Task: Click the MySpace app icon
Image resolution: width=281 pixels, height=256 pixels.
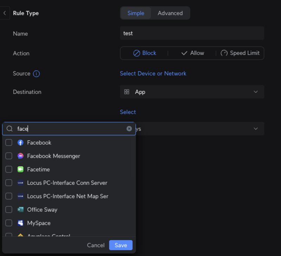Action: point(20,223)
